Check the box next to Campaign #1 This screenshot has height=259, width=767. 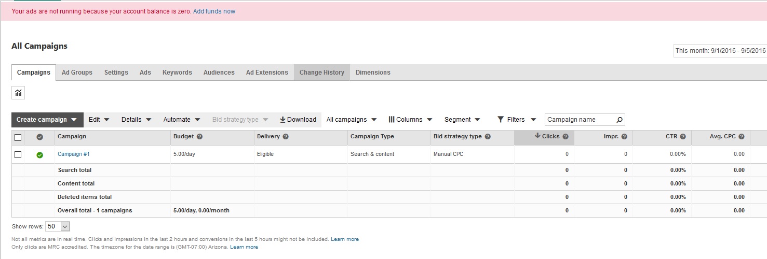(18, 154)
